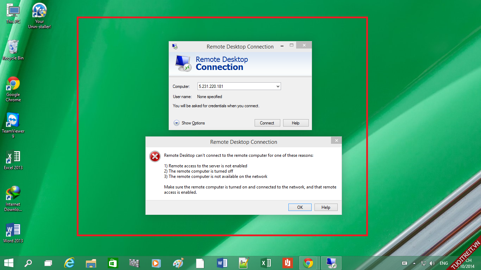The height and width of the screenshot is (270, 481).
Task: Click the Paint palette taskbar icon
Action: pos(178,263)
